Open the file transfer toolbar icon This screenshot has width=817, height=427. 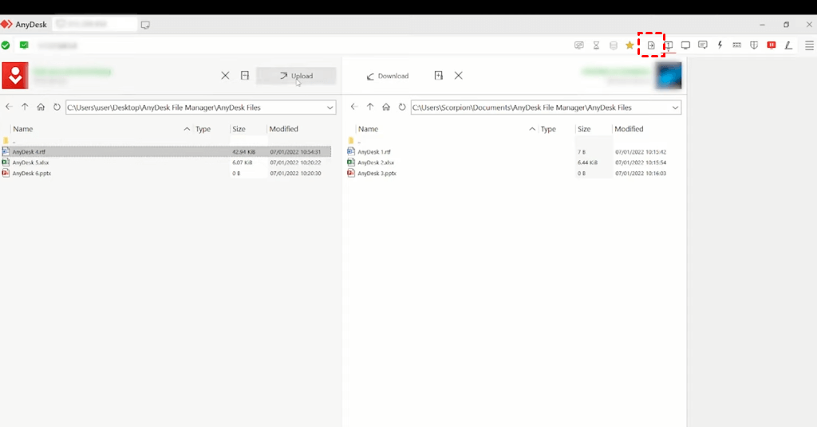pos(651,45)
